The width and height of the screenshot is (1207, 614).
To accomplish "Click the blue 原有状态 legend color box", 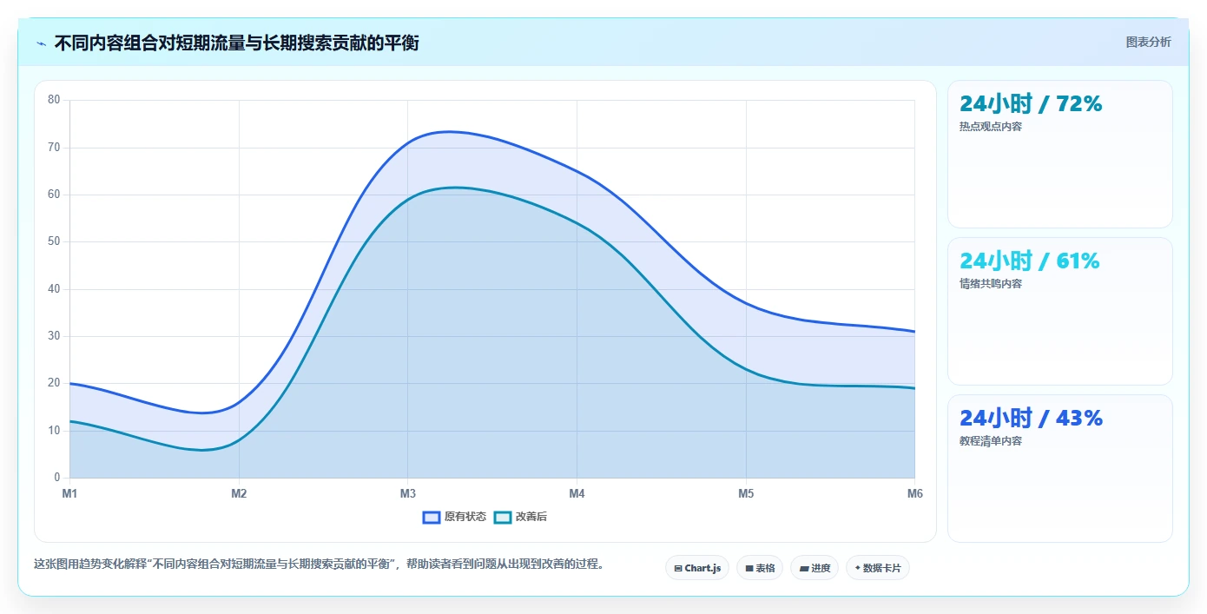I will pos(432,517).
